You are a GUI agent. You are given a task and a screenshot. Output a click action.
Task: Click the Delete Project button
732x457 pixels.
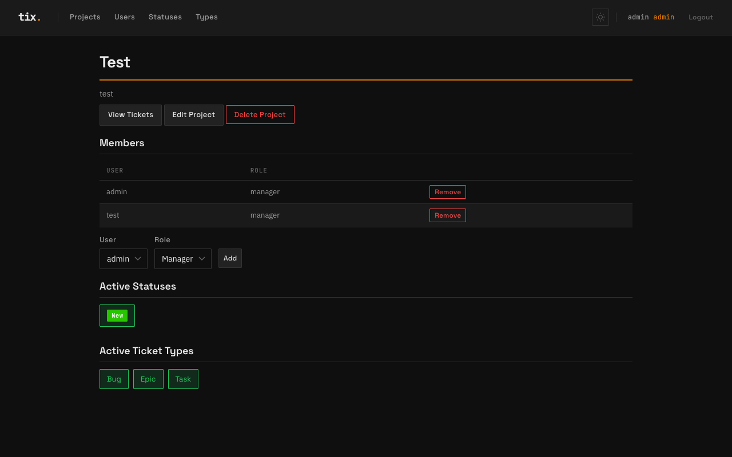click(x=260, y=115)
